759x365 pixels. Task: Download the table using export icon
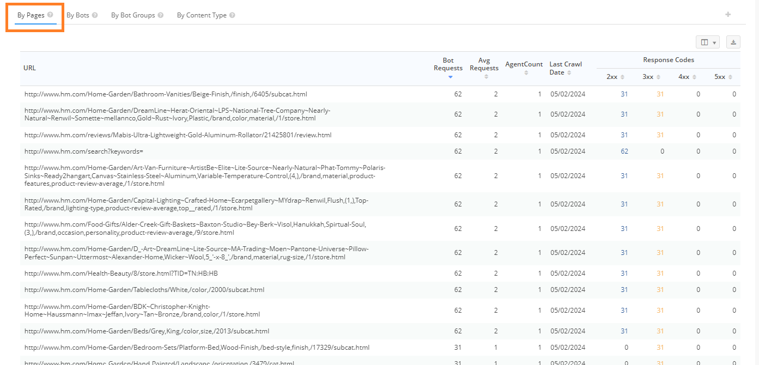pyautogui.click(x=733, y=42)
